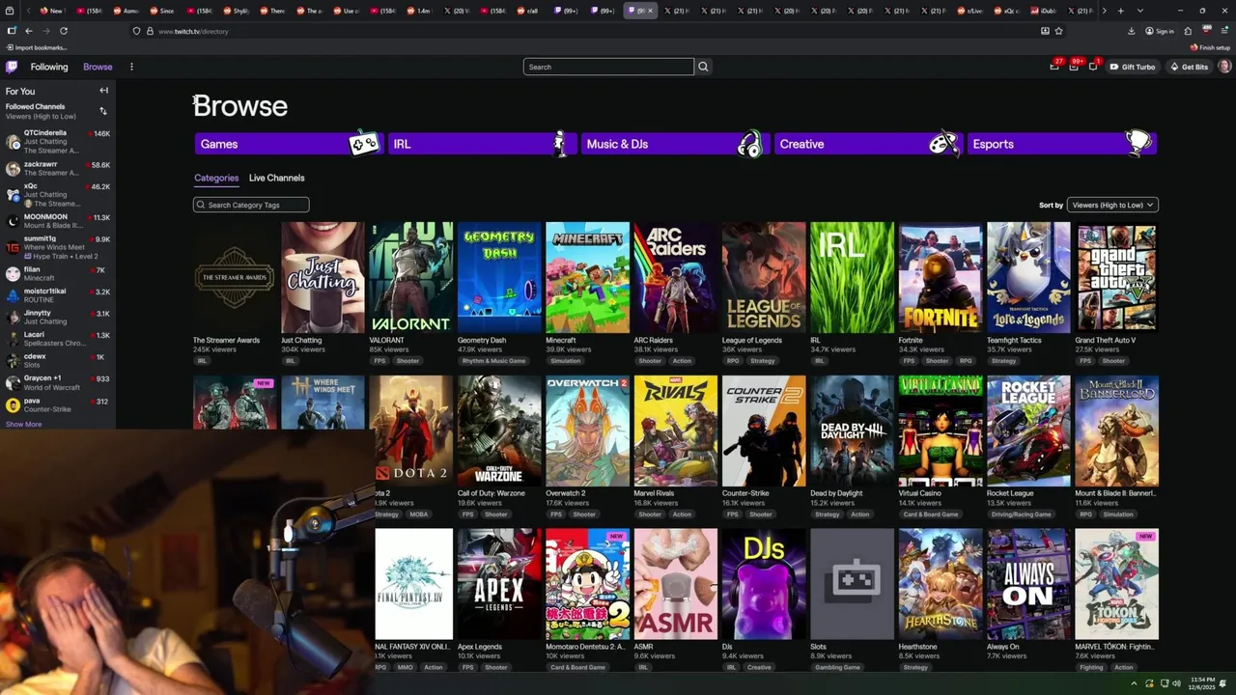
Task: Sort followed channels with the arrows icon
Action: (x=103, y=111)
